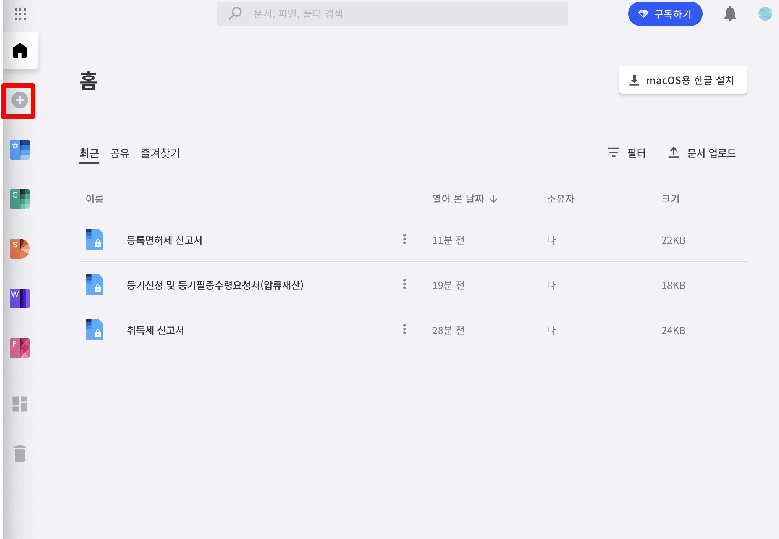The width and height of the screenshot is (779, 539).
Task: Open the green Cell spreadsheet icon
Action: click(x=20, y=199)
